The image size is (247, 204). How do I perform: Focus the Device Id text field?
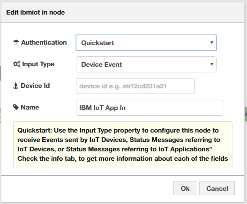135,86
